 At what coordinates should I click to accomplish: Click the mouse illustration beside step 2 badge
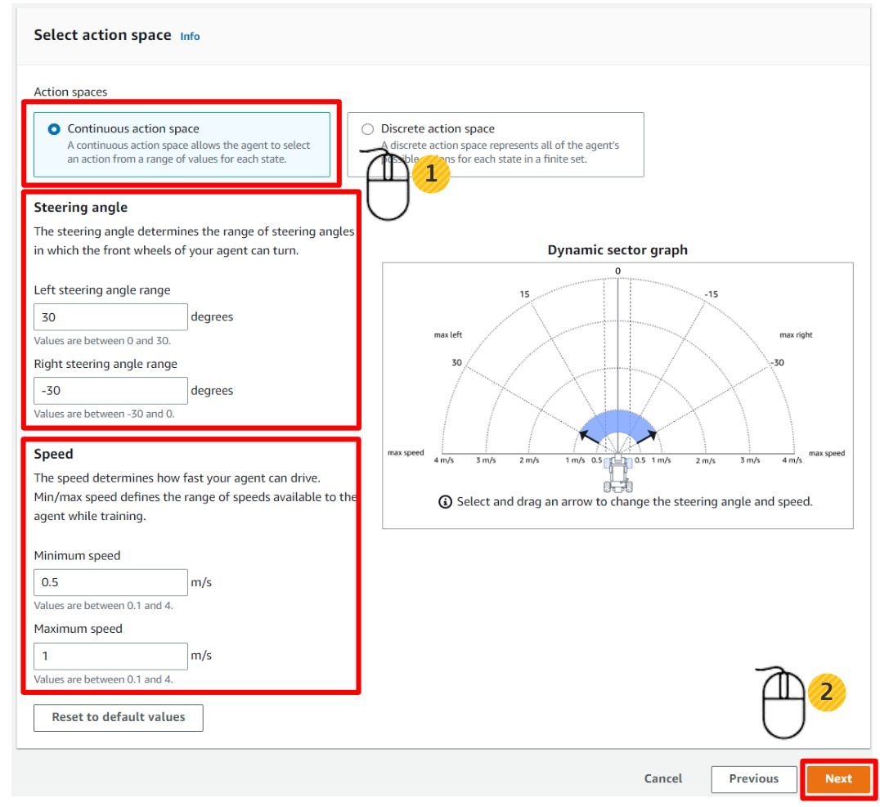click(783, 704)
